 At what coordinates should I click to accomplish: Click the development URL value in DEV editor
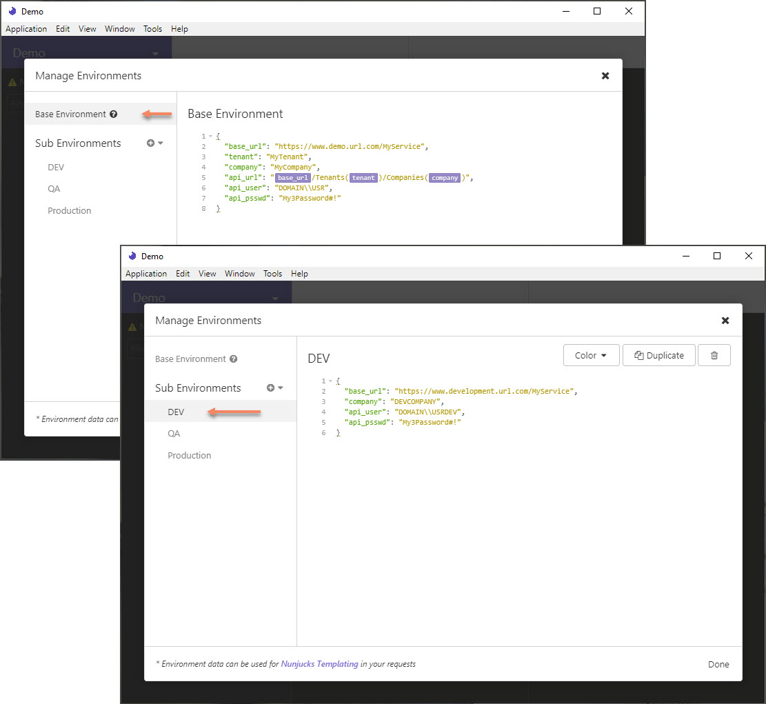pos(483,392)
